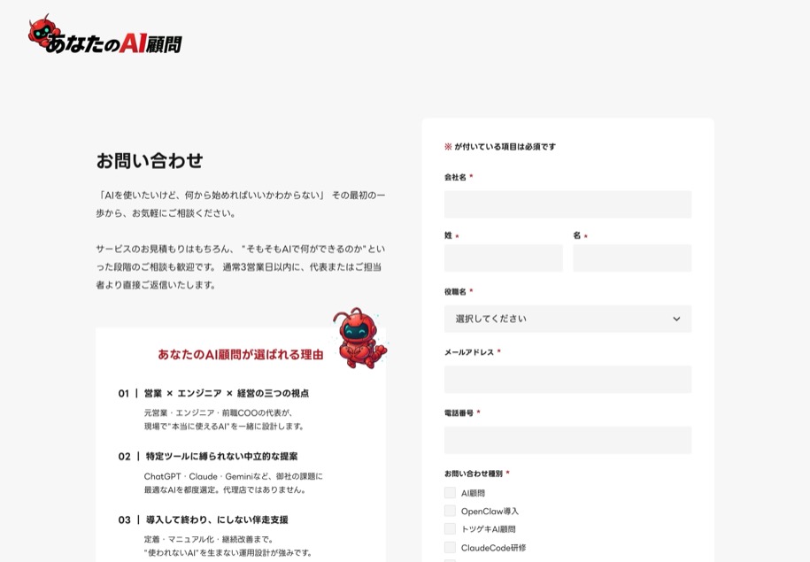Click the 役職名 field label
The height and width of the screenshot is (562, 810).
pos(455,292)
